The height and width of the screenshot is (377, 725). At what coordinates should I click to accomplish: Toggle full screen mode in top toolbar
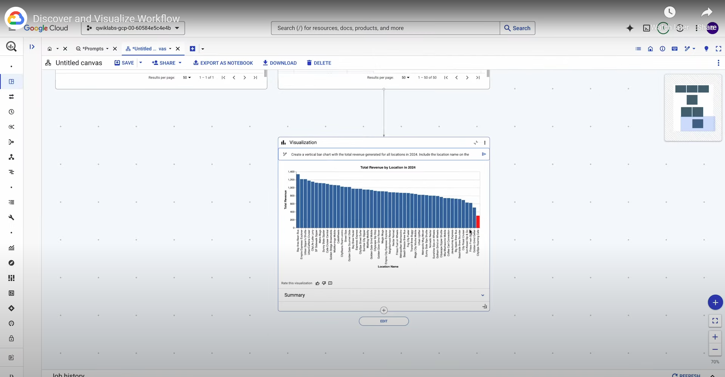click(x=718, y=49)
